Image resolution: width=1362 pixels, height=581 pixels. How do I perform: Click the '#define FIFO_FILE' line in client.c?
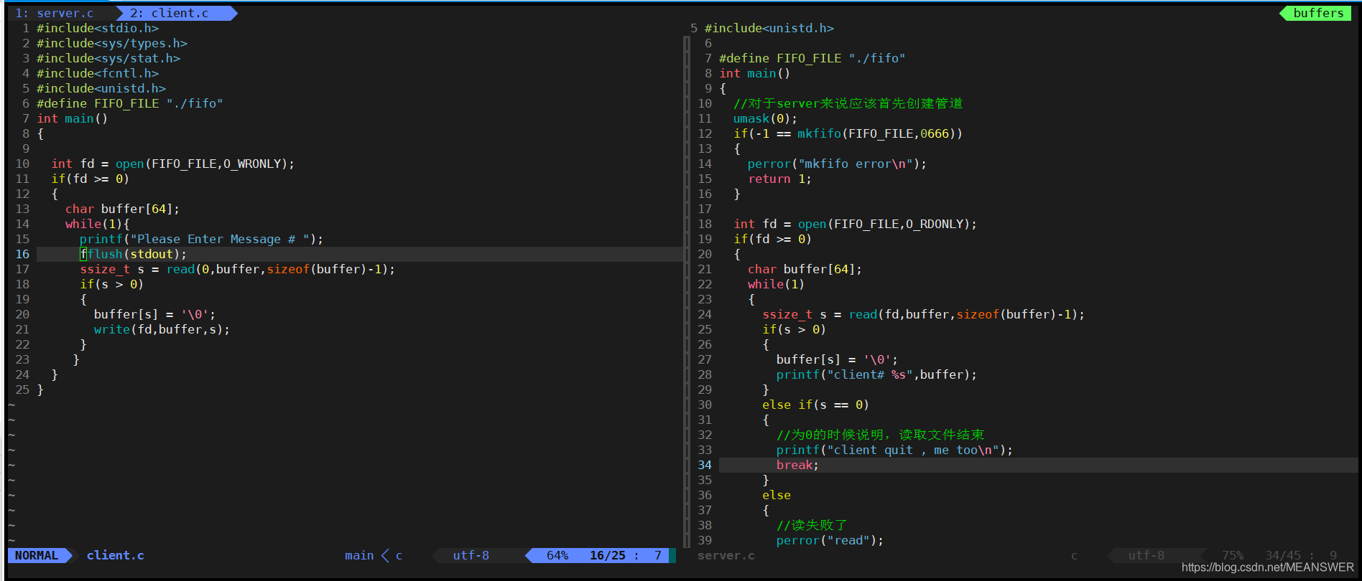130,103
